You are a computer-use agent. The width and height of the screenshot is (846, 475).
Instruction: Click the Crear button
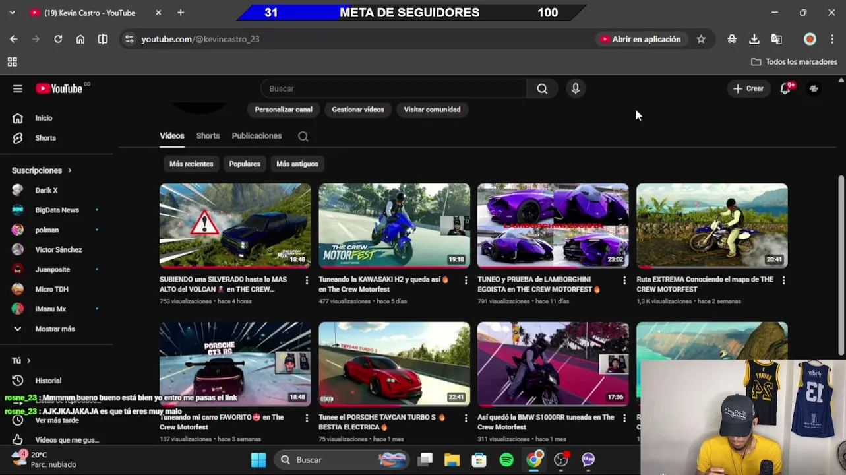click(x=748, y=88)
